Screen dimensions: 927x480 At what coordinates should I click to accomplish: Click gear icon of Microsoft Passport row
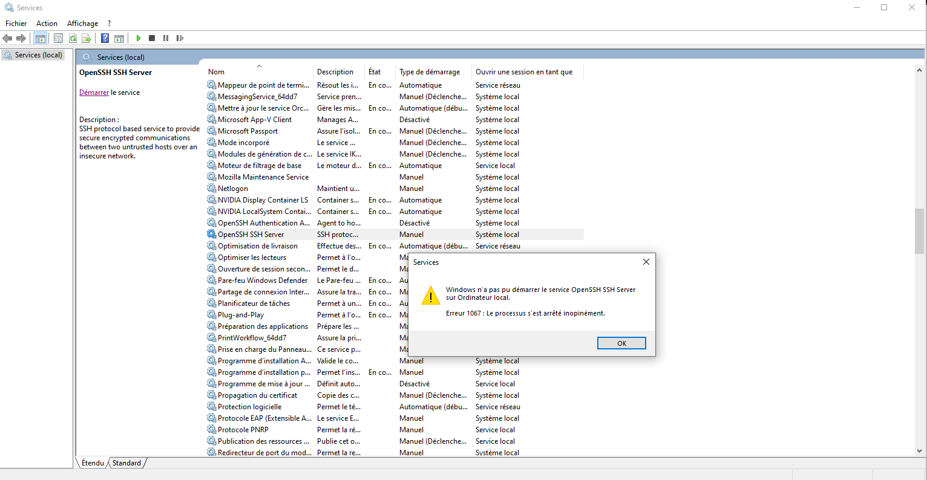[212, 131]
